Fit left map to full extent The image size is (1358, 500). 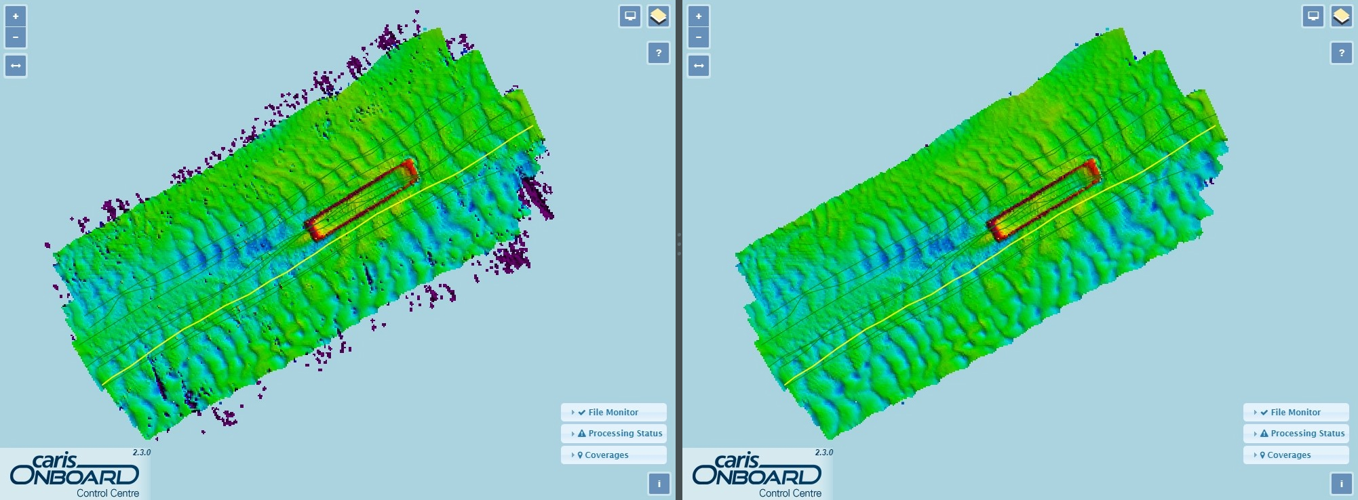[x=16, y=66]
